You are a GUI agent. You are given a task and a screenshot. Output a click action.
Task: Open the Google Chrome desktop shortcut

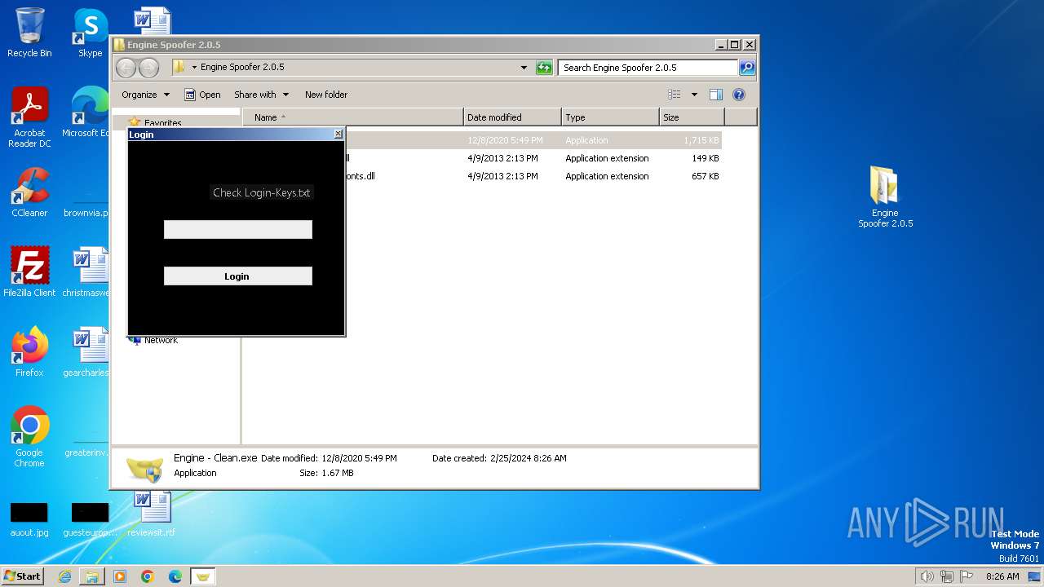pyautogui.click(x=29, y=436)
